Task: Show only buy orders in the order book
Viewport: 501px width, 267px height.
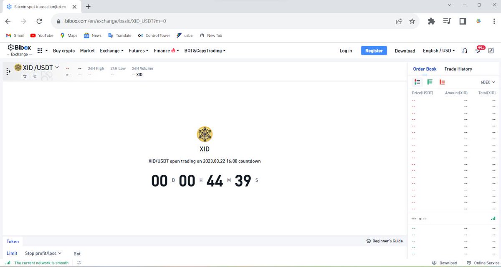Action: (430, 82)
